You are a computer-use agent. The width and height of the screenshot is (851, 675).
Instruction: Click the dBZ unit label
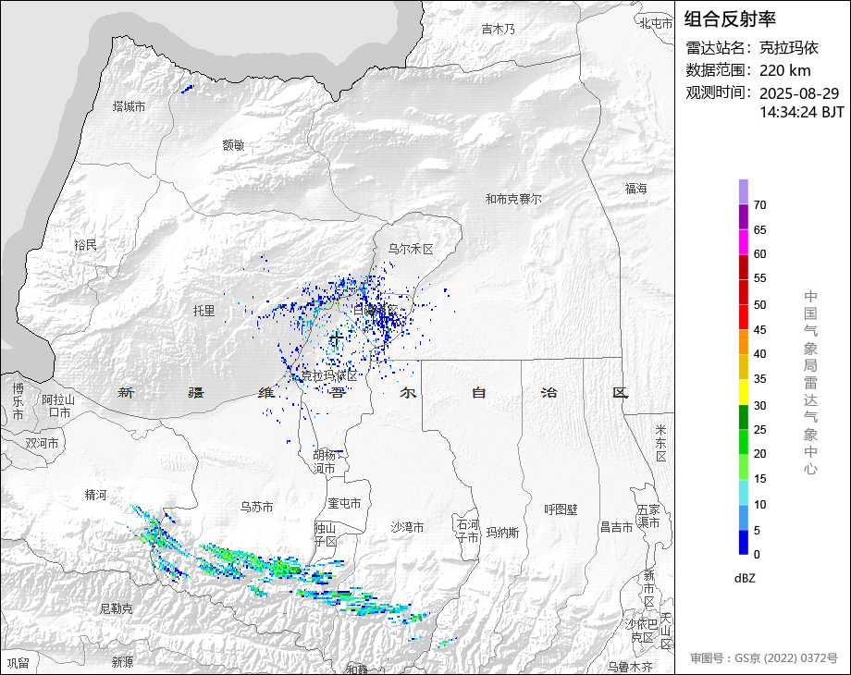(x=745, y=579)
